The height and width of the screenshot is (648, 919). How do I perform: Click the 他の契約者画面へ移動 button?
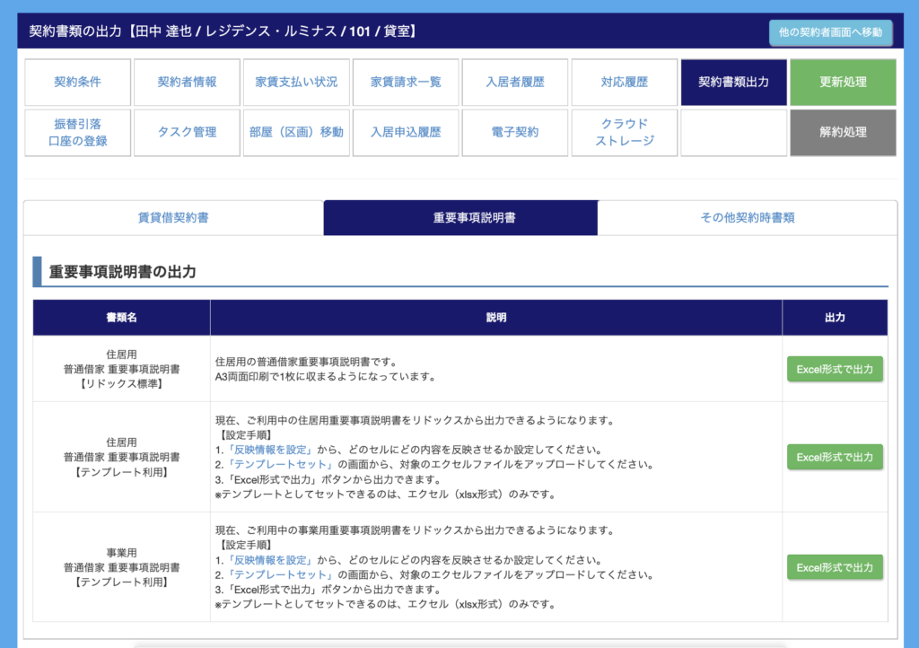click(x=830, y=32)
